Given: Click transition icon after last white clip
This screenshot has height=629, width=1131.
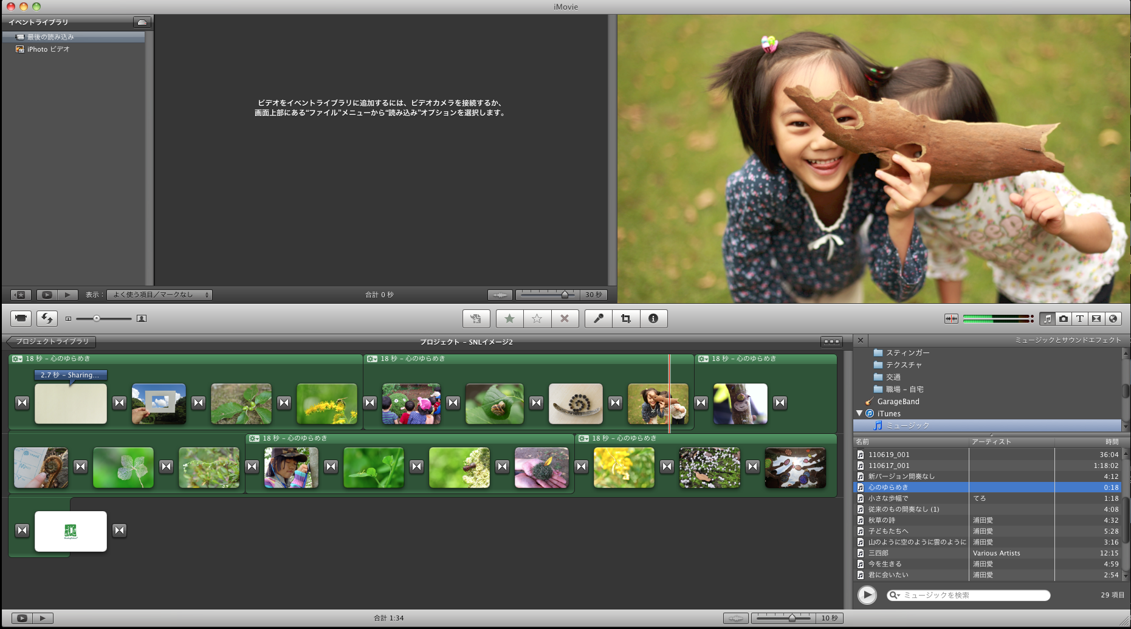Looking at the screenshot, I should tap(120, 530).
